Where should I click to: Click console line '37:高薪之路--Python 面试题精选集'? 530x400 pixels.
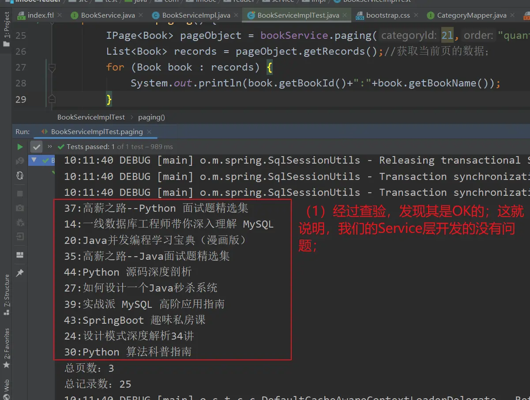[x=156, y=208]
